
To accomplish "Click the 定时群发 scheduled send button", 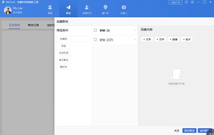I will tap(205, 131).
